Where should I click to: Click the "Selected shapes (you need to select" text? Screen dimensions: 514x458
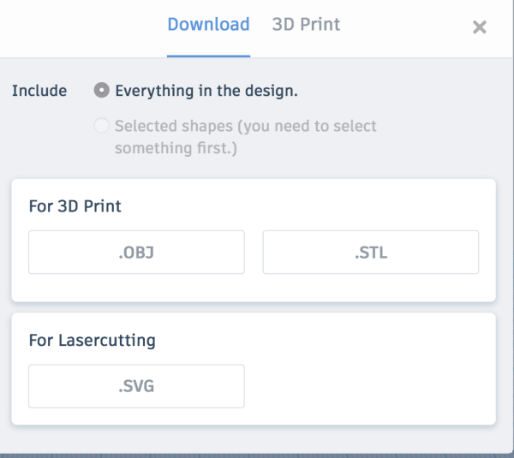click(x=246, y=126)
